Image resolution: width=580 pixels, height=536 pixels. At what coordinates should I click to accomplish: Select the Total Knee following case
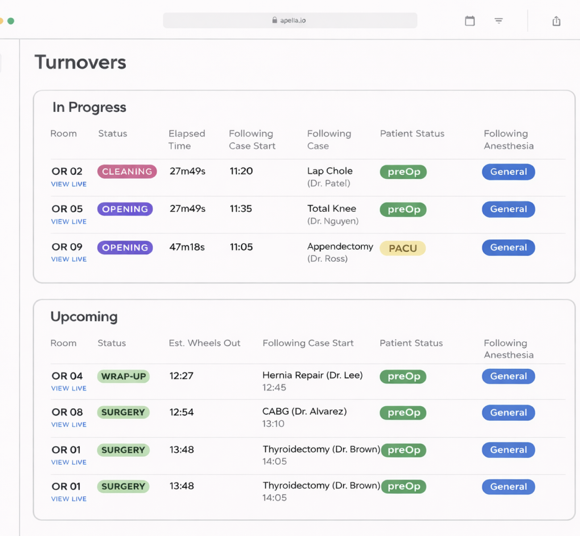[x=331, y=209]
